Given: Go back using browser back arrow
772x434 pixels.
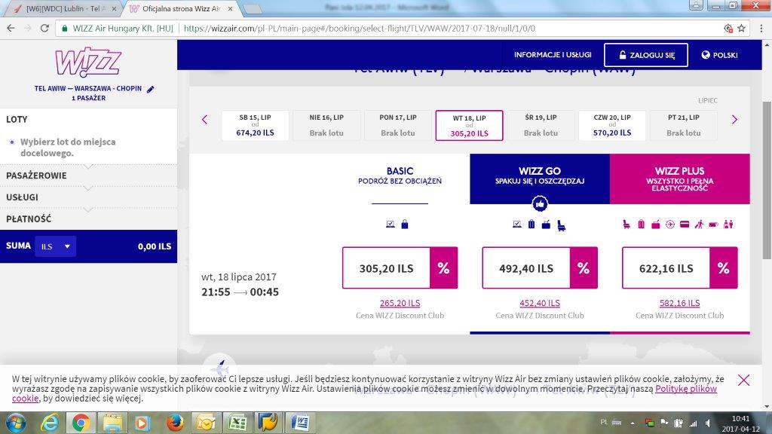Looking at the screenshot, I should [11, 28].
